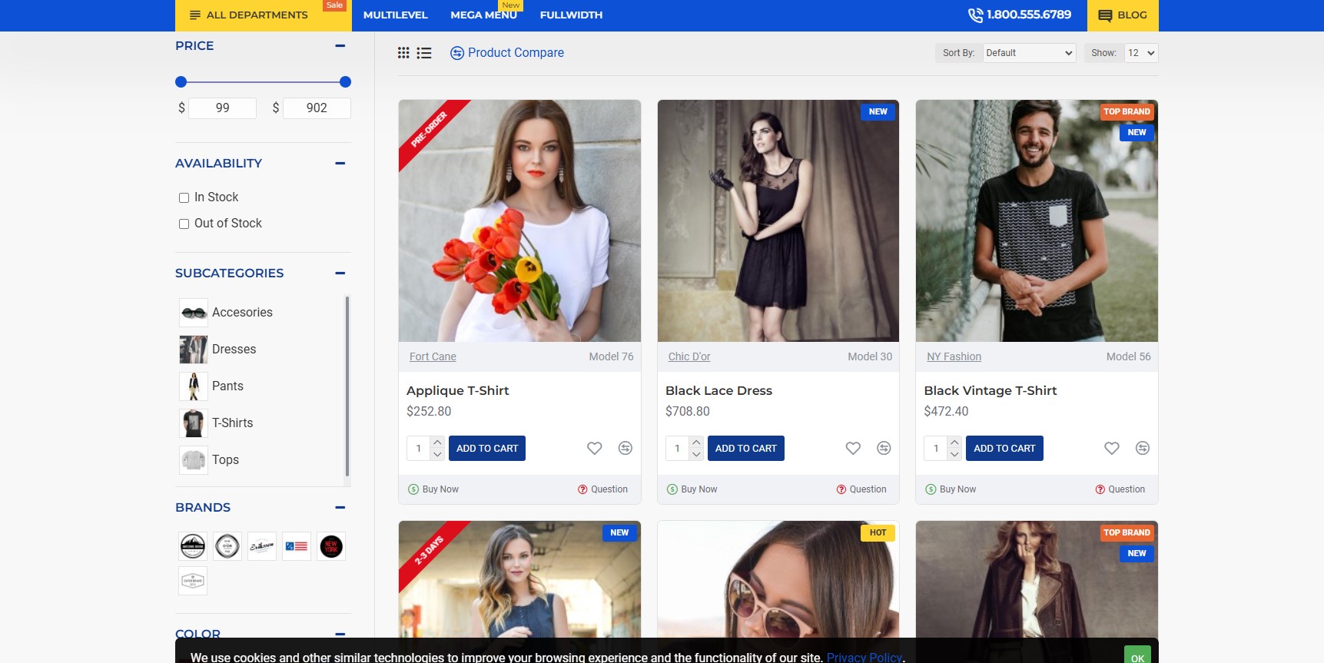
Task: Select the script-text brand logo
Action: [x=262, y=546]
